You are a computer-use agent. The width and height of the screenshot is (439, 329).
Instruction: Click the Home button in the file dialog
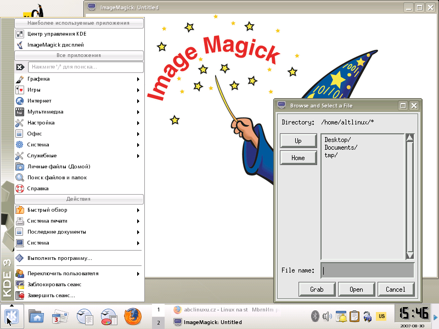pos(298,158)
